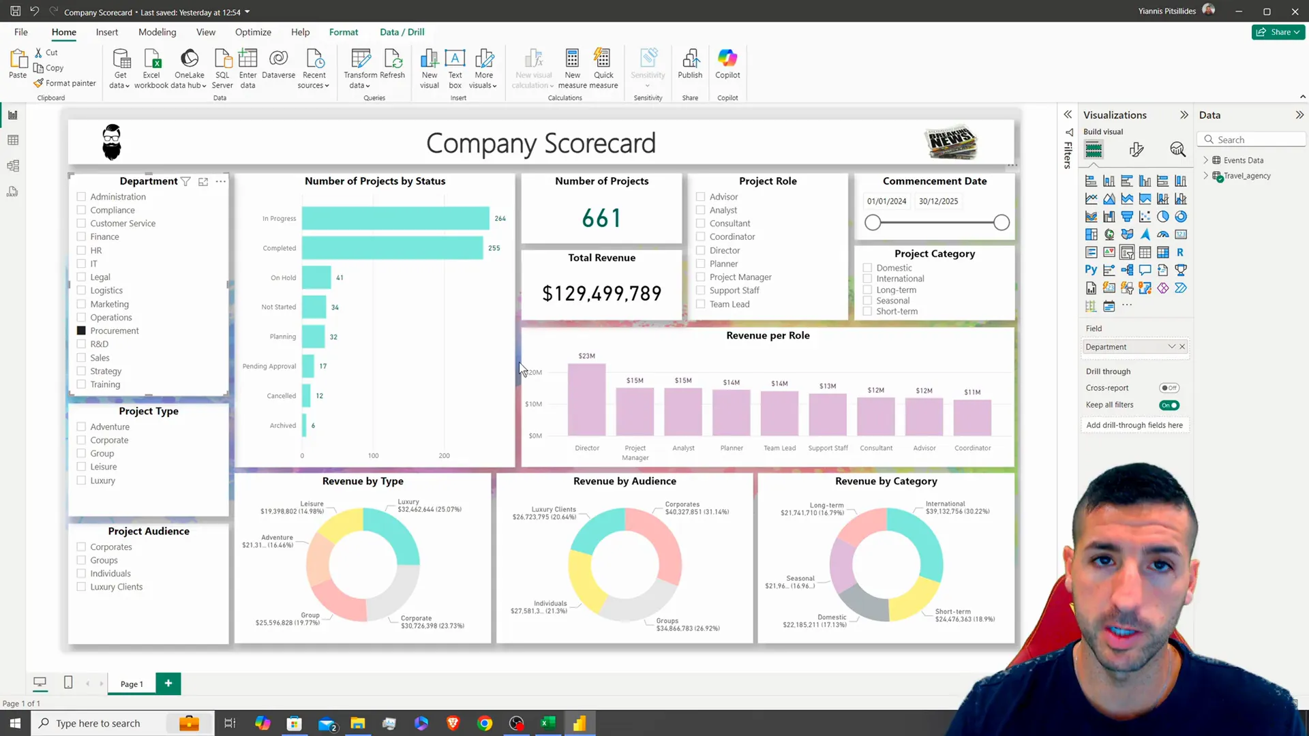1309x736 pixels.
Task: Open the File menu
Action: tap(21, 32)
